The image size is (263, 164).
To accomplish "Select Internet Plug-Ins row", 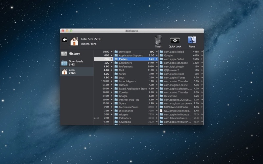I will pos(136,100).
